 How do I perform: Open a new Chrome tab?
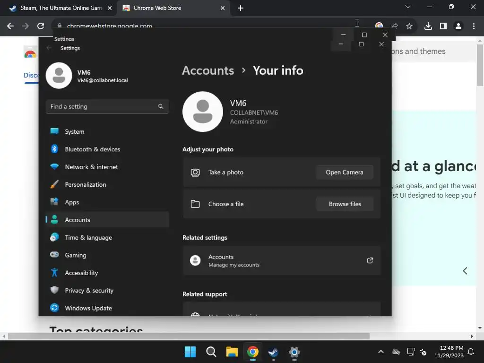click(241, 8)
